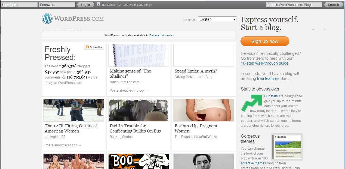Click the Freshly Pressed heading

(x=60, y=53)
